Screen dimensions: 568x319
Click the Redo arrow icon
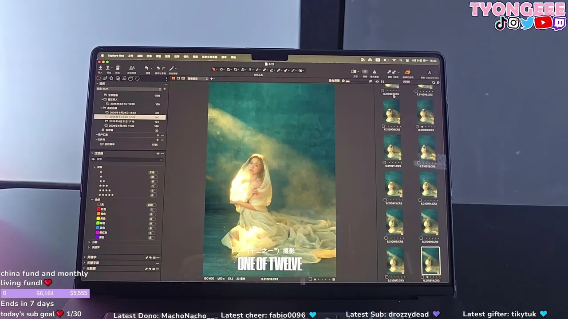point(163,68)
